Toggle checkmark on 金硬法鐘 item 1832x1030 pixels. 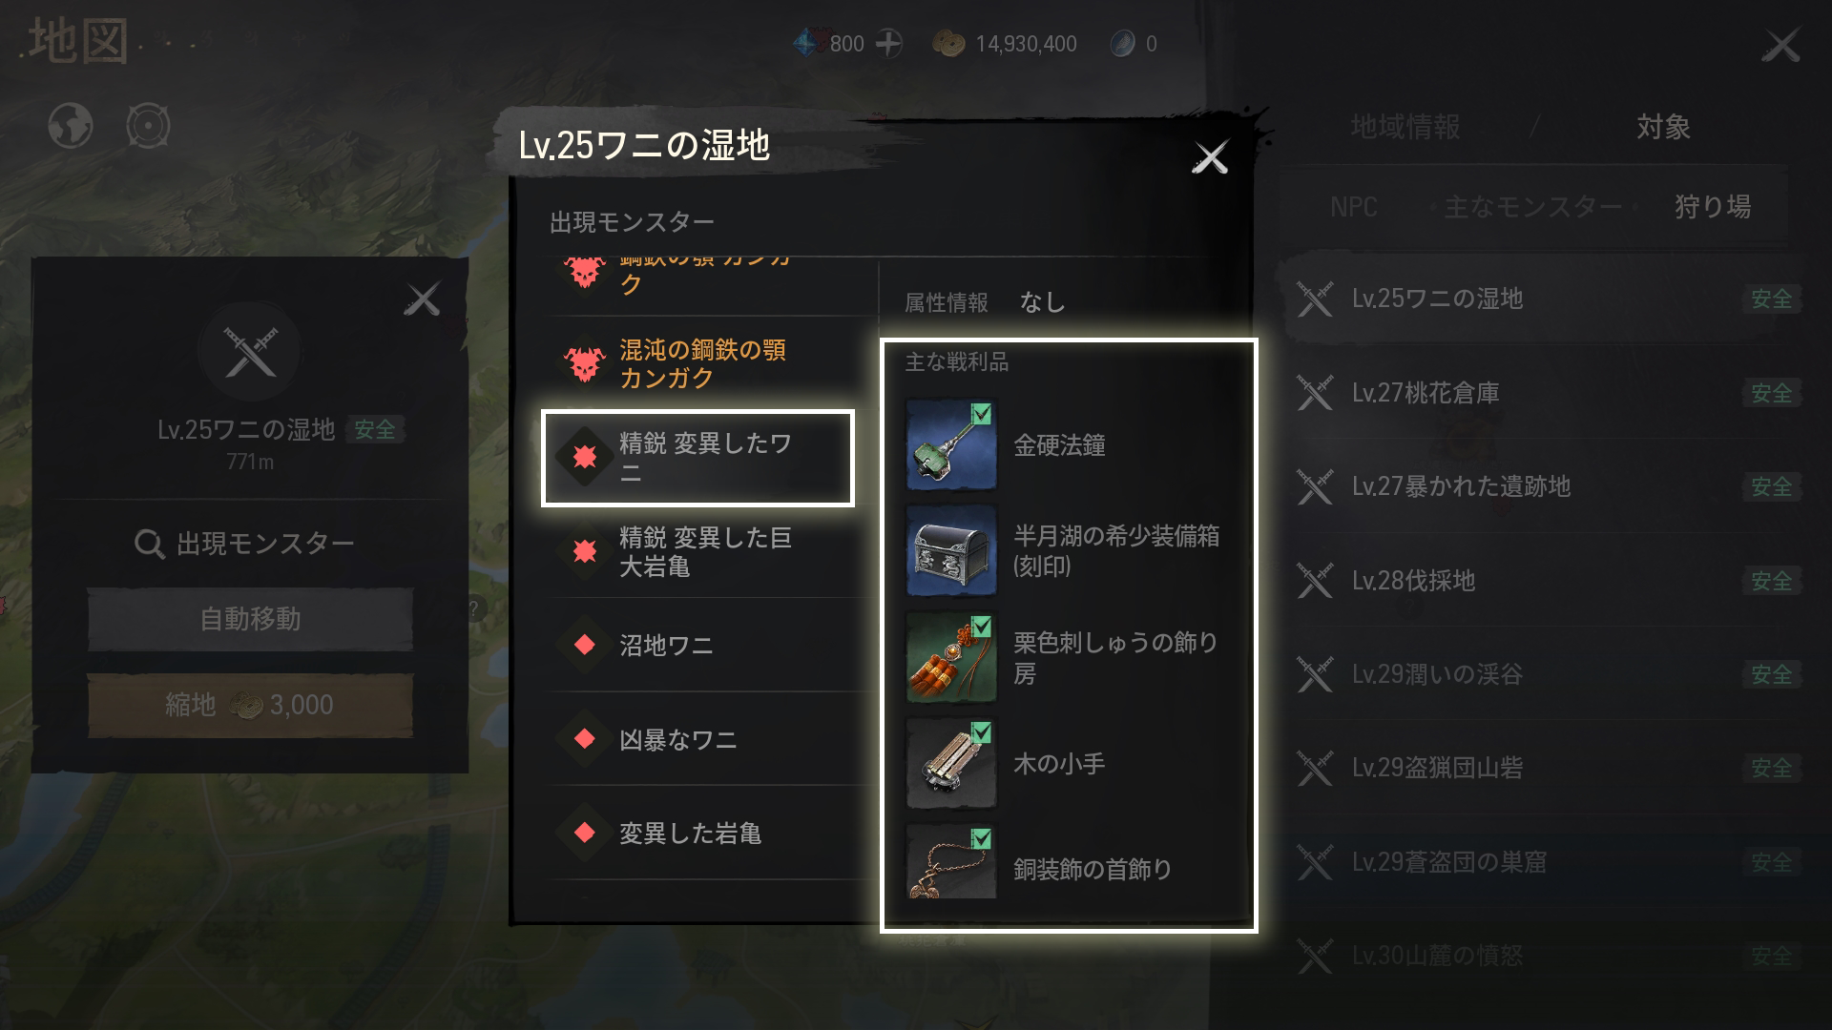pyautogui.click(x=981, y=414)
